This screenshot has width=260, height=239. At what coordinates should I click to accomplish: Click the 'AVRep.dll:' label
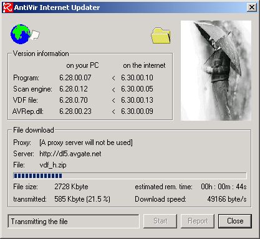pyautogui.click(x=28, y=111)
